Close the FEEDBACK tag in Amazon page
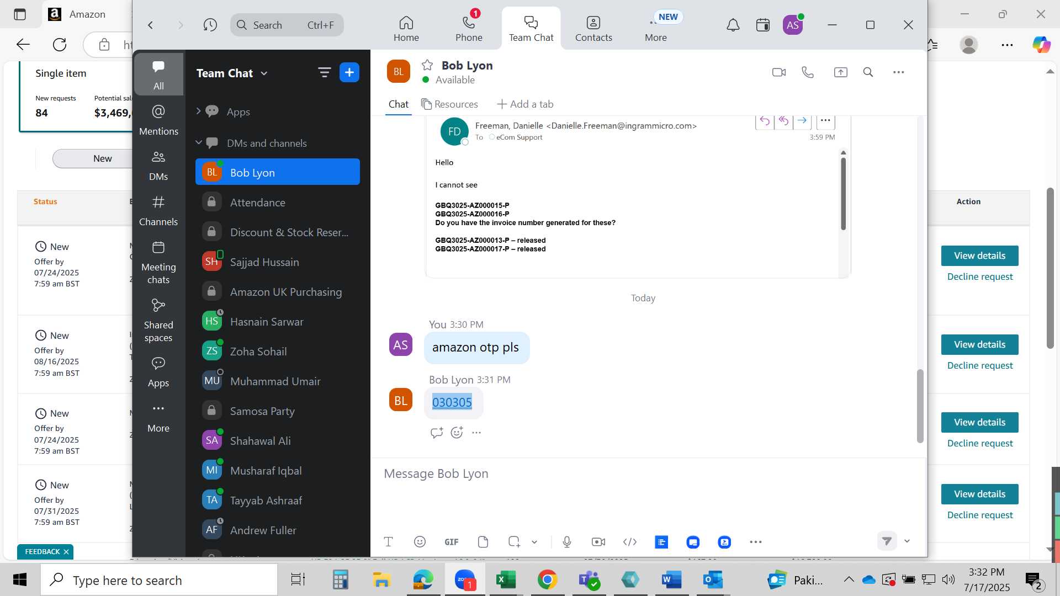The width and height of the screenshot is (1060, 596). (66, 552)
